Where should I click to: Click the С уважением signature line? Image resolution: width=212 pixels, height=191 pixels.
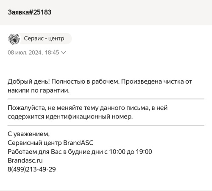[x=29, y=134]
